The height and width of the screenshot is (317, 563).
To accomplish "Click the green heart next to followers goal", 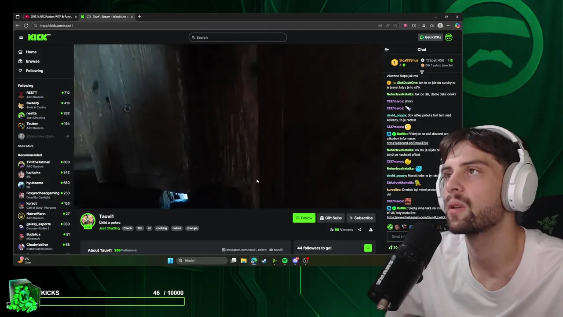I will (x=368, y=248).
